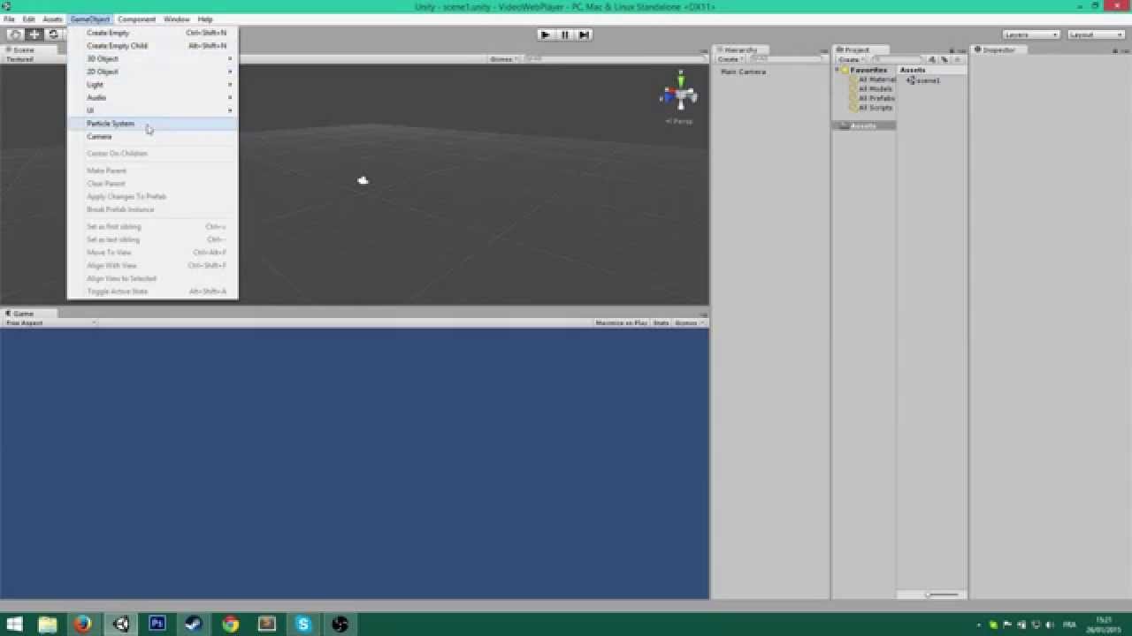The width and height of the screenshot is (1132, 636).
Task: Select Camera in the GameObject menu
Action: click(x=152, y=137)
